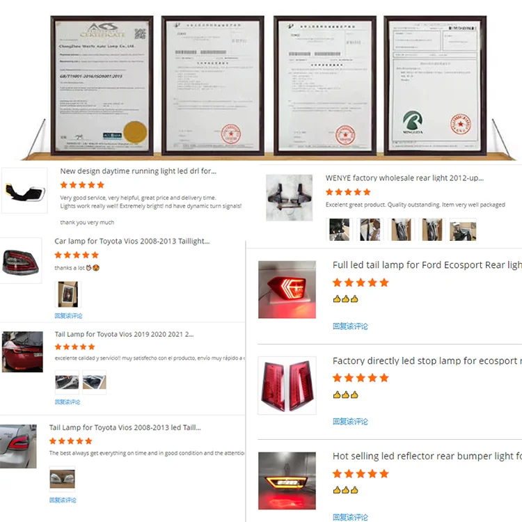
Task: Click the daytime running light product thumbnail
Action: coord(24,191)
